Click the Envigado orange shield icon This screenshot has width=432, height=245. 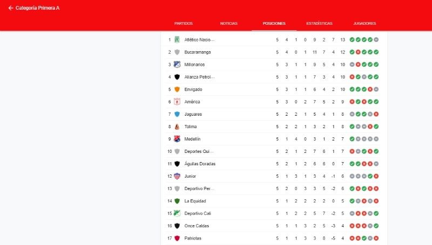177,89
